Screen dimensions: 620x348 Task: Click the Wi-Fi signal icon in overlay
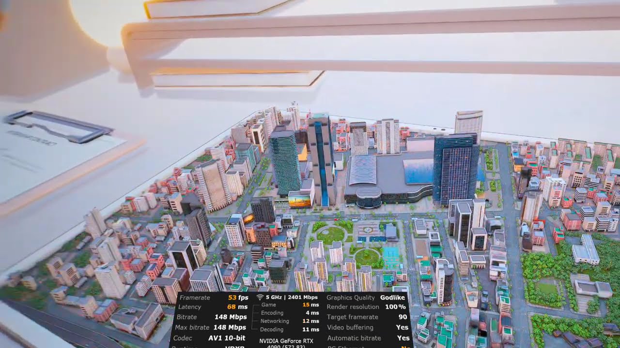(260, 297)
